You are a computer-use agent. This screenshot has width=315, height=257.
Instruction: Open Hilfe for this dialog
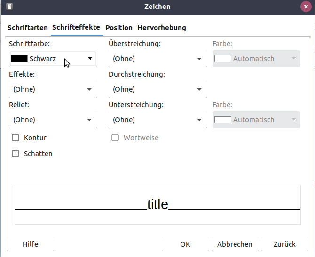click(x=31, y=244)
